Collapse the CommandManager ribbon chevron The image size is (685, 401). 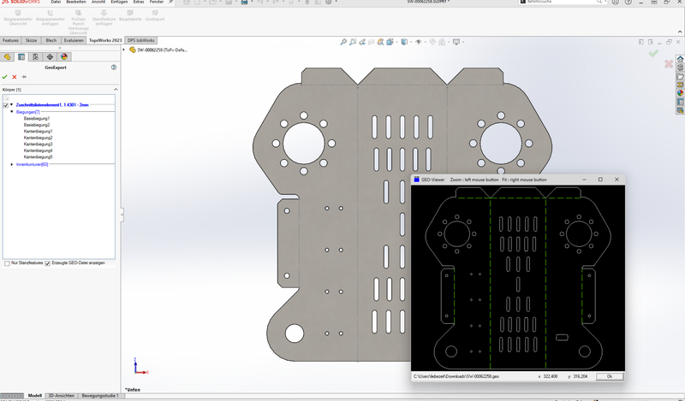point(680,32)
